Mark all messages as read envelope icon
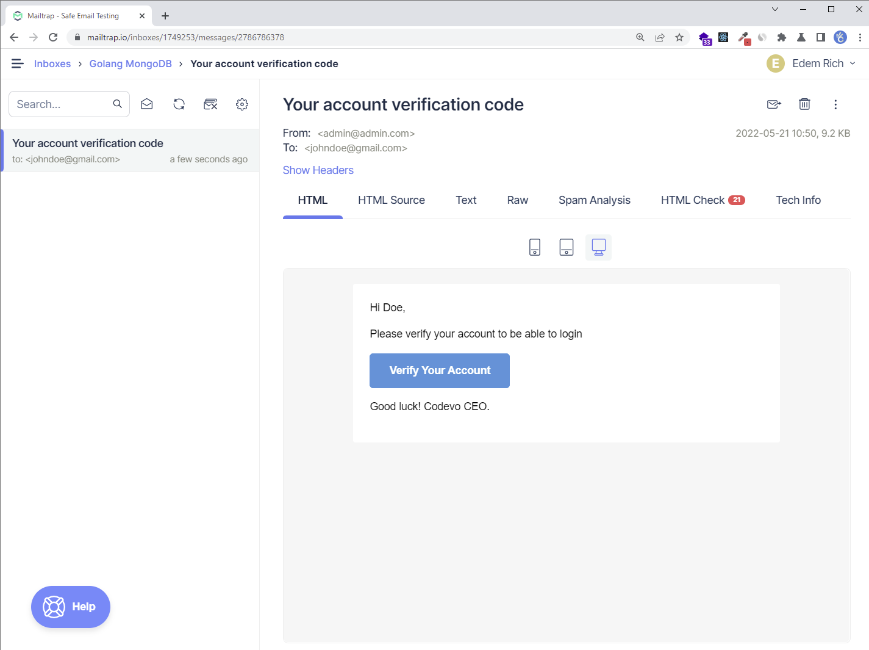Viewport: 869px width, 650px height. (147, 104)
